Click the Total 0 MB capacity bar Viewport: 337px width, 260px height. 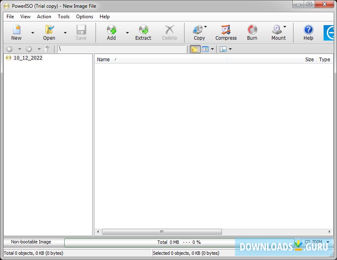point(179,243)
